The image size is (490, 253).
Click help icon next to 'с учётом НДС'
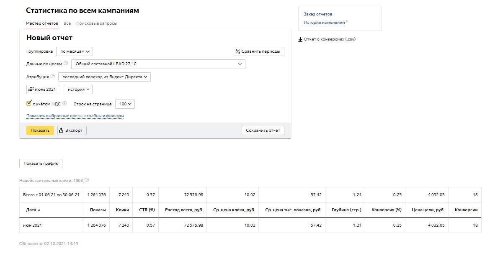(64, 104)
